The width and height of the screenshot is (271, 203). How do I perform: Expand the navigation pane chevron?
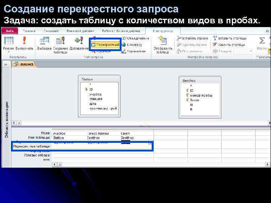pos(6,65)
